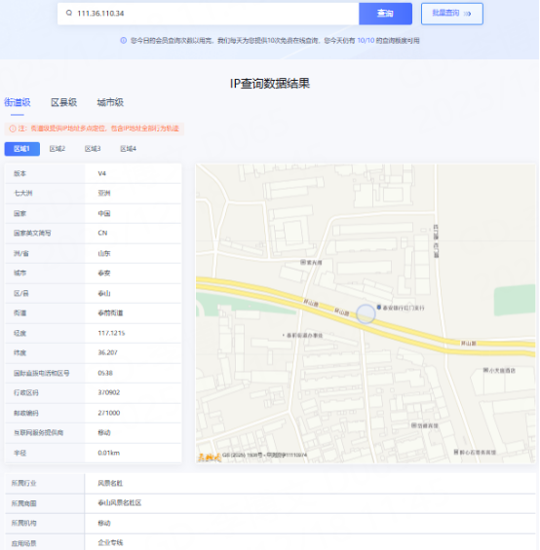This screenshot has height=550, width=540.
Task: Click the administrative code value 370902
Action: pos(109,392)
